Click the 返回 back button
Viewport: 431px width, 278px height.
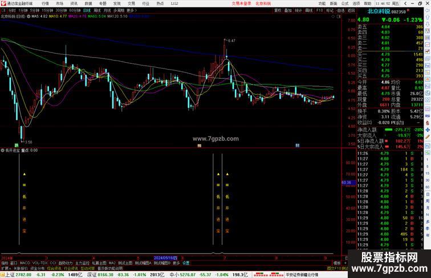tap(351, 10)
